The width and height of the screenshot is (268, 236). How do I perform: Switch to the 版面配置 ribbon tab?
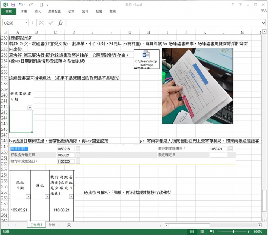click(54, 11)
